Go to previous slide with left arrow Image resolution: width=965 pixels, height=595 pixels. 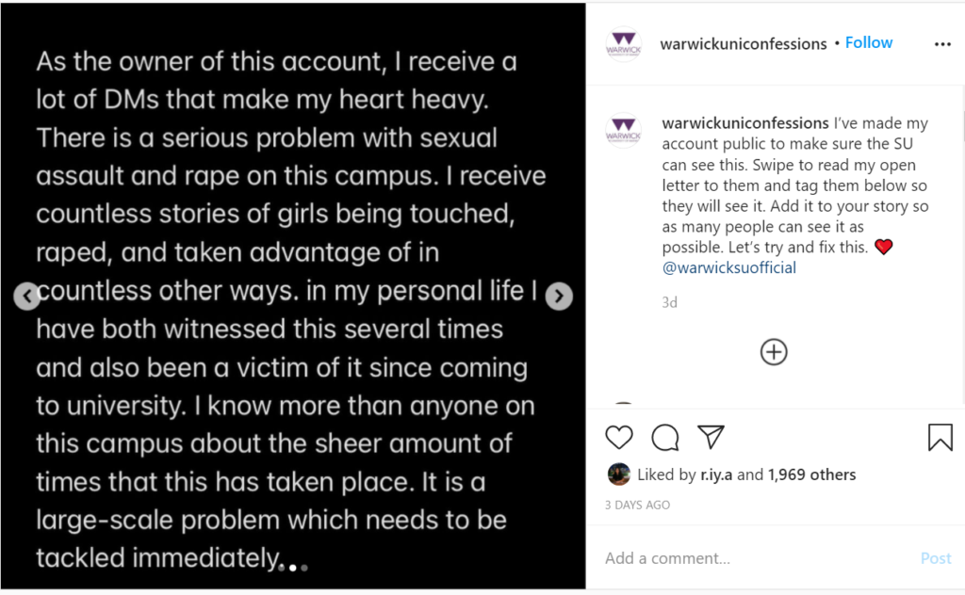click(27, 297)
